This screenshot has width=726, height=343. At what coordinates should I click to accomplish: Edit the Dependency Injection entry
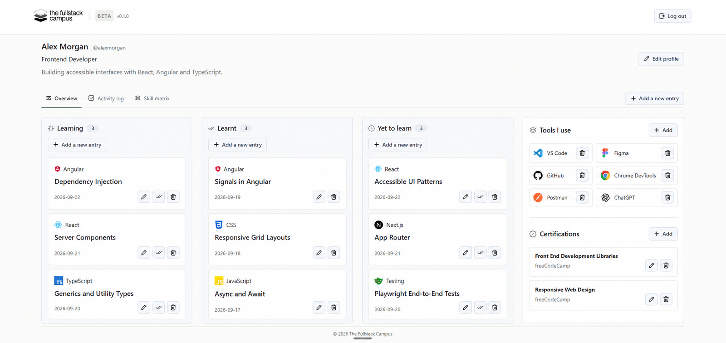pyautogui.click(x=144, y=197)
